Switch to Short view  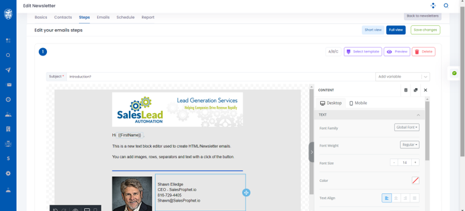[x=373, y=30]
